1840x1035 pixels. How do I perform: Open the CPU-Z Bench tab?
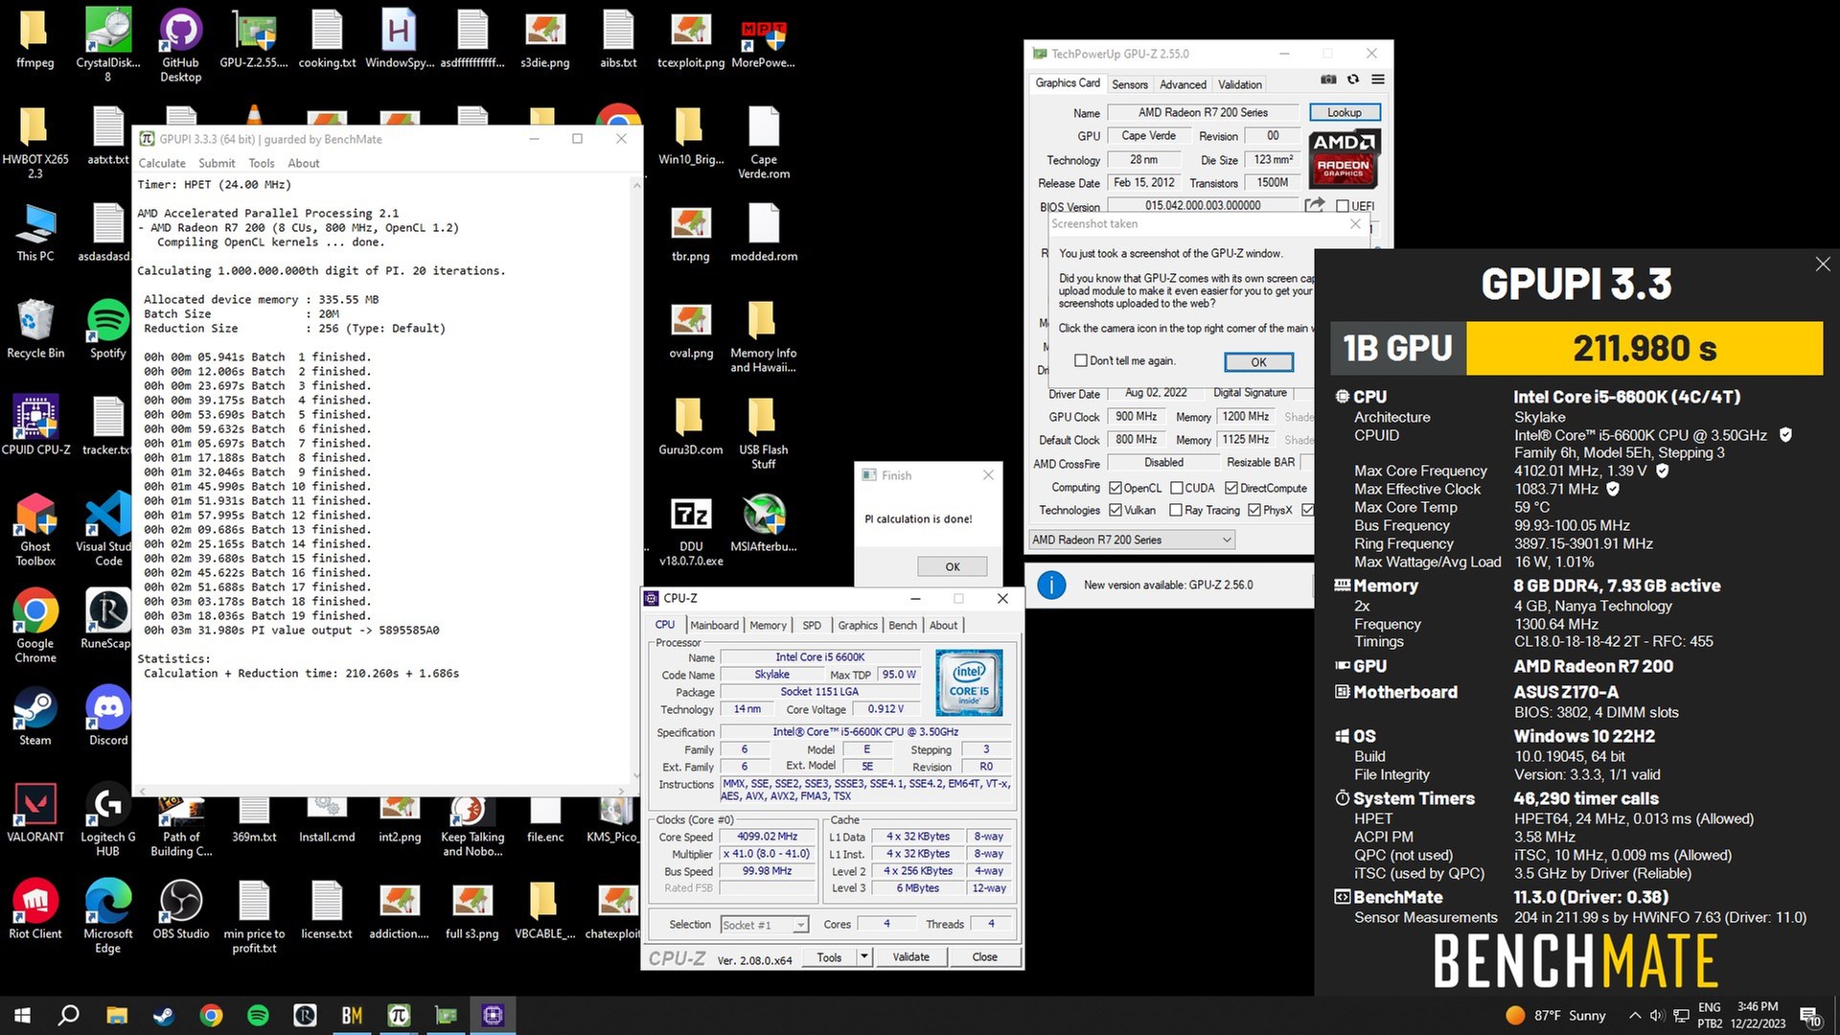(903, 625)
